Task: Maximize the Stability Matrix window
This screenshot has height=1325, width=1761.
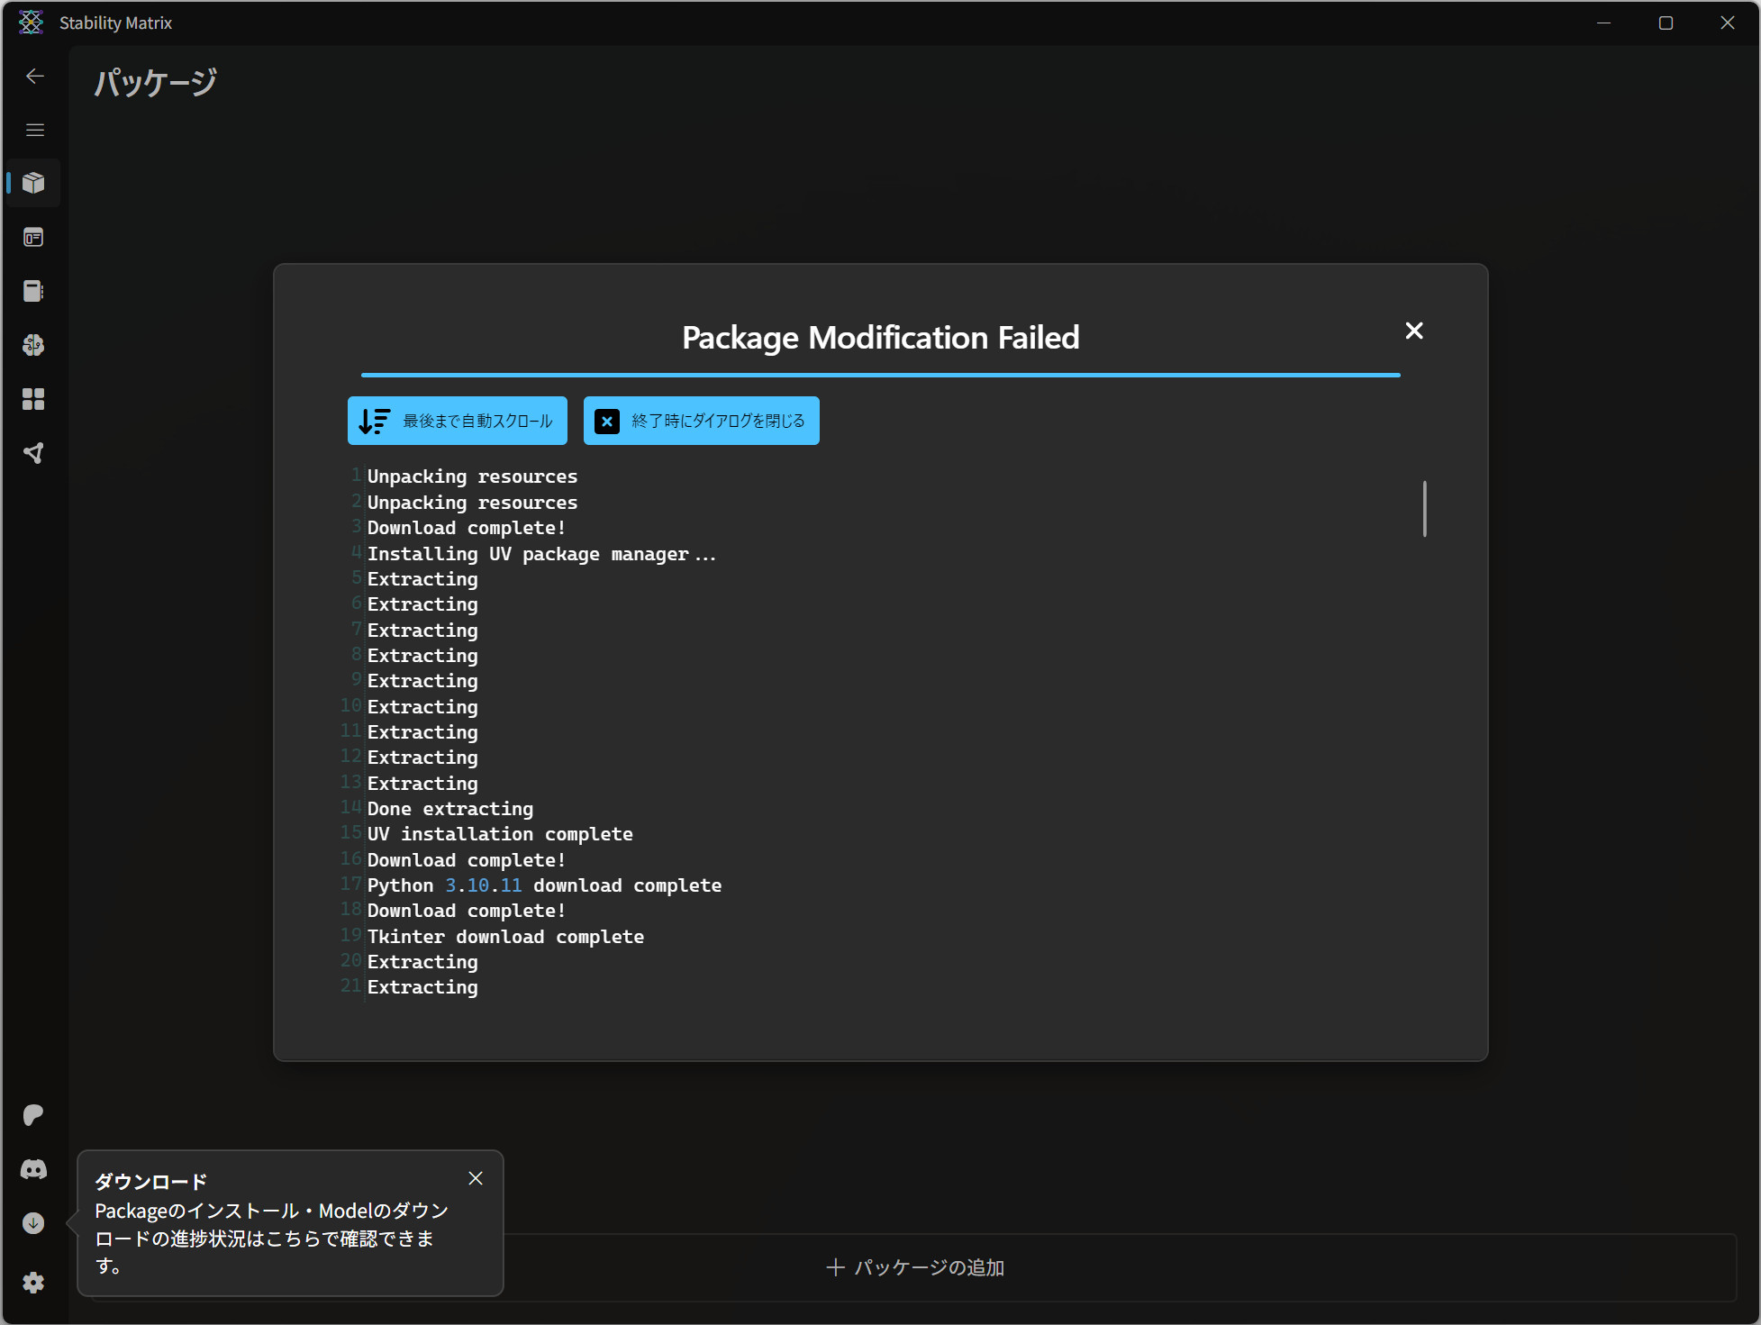Action: pyautogui.click(x=1666, y=23)
